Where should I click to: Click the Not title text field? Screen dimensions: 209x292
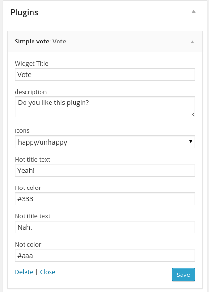coord(105,227)
